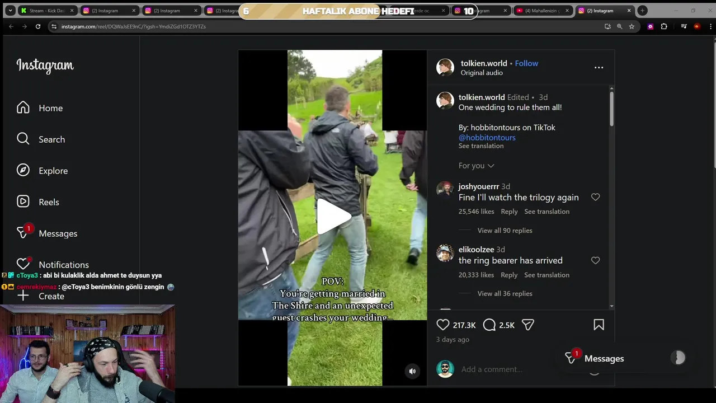Click the comments panel scrollbar
The image size is (716, 403).
point(611,109)
